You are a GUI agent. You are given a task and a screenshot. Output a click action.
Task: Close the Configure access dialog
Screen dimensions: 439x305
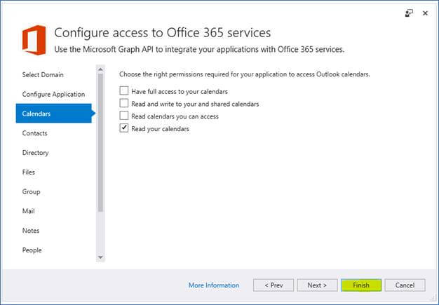(425, 13)
